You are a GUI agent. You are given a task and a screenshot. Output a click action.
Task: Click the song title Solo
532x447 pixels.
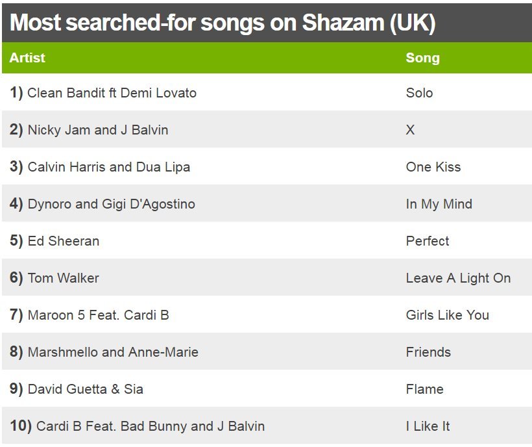click(x=419, y=93)
